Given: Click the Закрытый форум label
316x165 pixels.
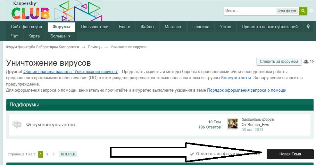Looking at the screenshot, I should point(258,120).
